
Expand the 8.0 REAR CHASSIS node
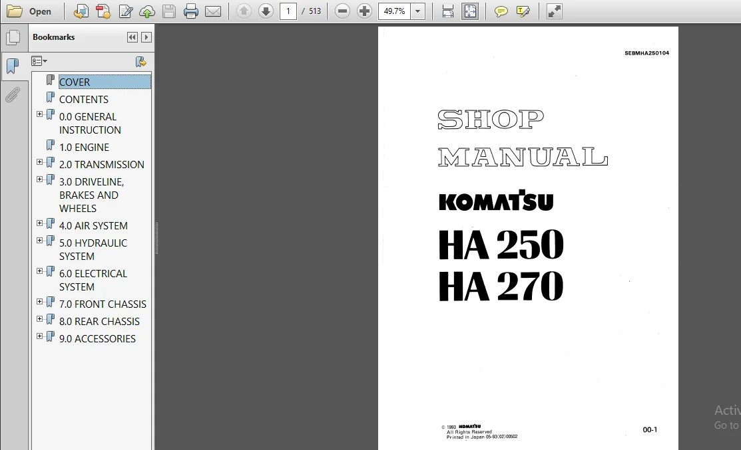pyautogui.click(x=40, y=319)
